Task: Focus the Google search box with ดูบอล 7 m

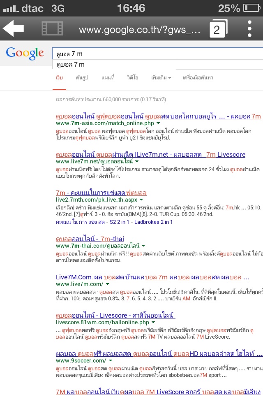Action: click(157, 53)
